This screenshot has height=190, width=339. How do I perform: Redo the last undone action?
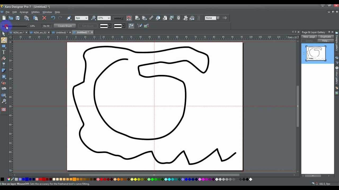coord(60,18)
